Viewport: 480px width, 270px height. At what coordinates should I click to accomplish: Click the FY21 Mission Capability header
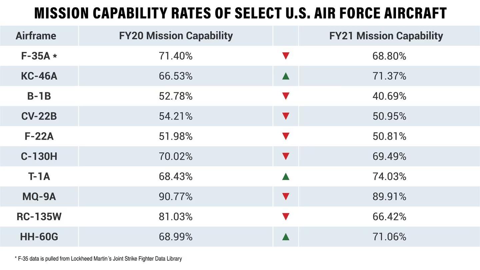pyautogui.click(x=386, y=36)
